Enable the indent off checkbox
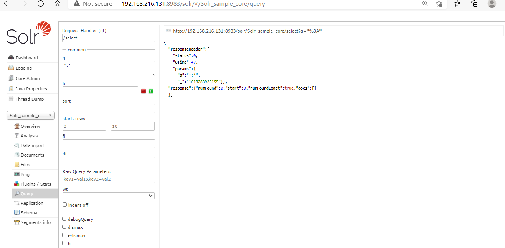The height and width of the screenshot is (248, 505). point(64,205)
